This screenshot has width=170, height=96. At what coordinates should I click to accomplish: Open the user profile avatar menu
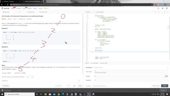pyautogui.click(x=167, y=8)
